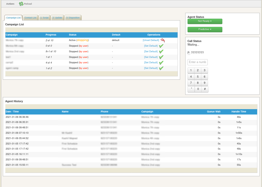Open the 1: Script tab

(x=45, y=18)
